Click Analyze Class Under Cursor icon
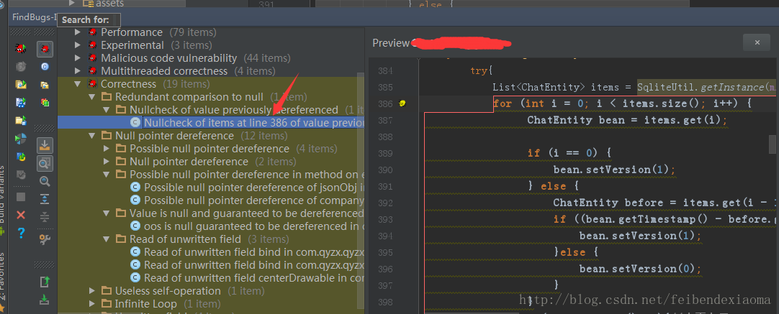779x314 pixels. pyautogui.click(x=21, y=67)
